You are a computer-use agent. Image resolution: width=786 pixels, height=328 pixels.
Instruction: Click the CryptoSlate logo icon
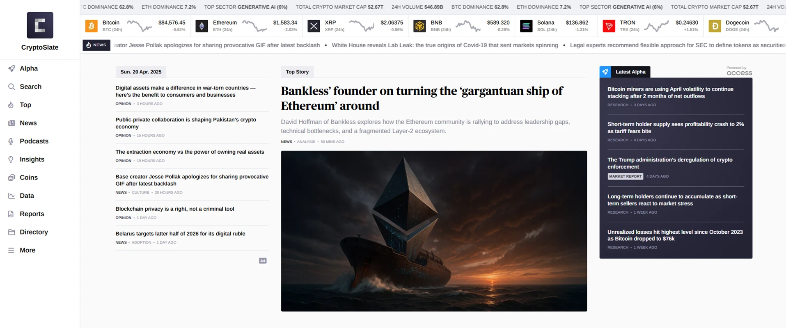(40, 25)
